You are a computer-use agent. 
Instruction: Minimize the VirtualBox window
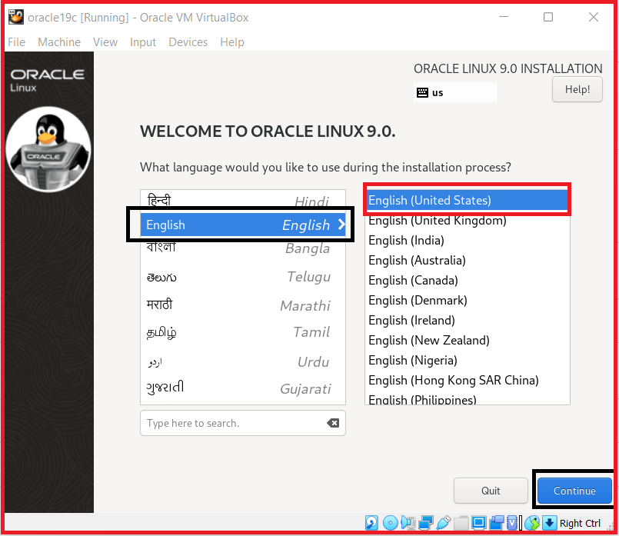pyautogui.click(x=504, y=17)
